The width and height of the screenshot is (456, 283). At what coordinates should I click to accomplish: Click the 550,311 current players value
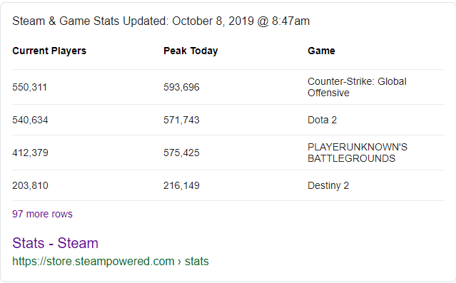click(29, 87)
